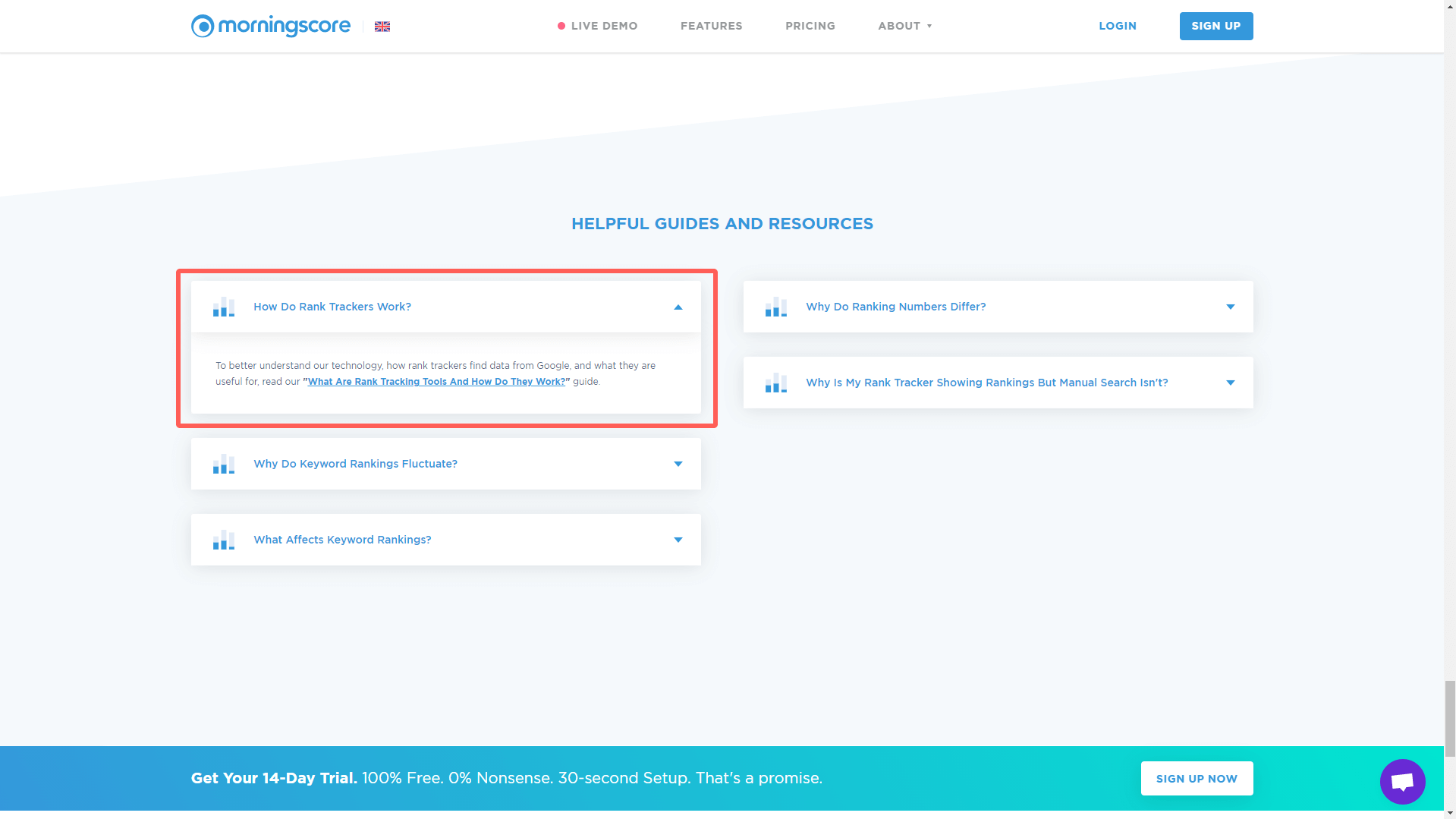
Task: Click the chart icon beside What Affects Keyword Rankings
Action: point(223,540)
